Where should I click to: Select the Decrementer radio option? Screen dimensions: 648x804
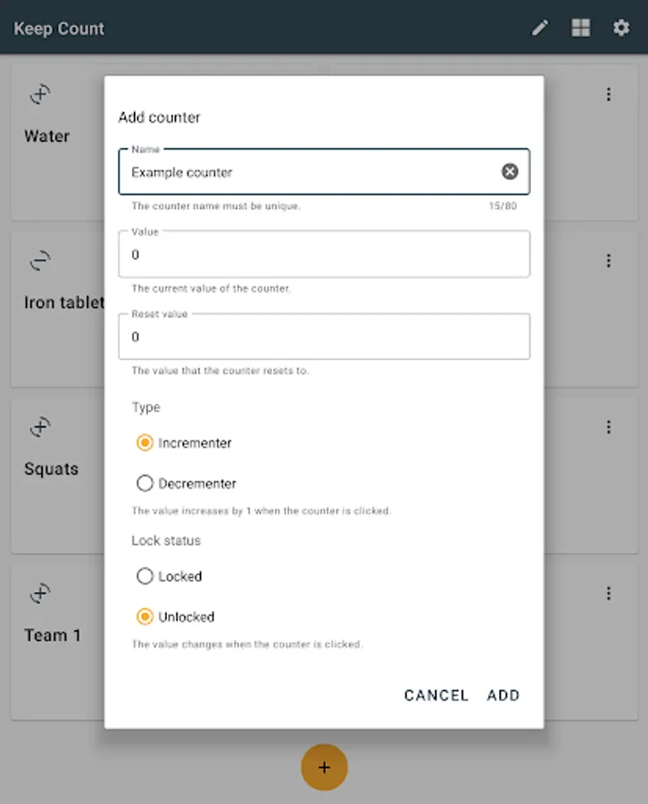pos(145,483)
